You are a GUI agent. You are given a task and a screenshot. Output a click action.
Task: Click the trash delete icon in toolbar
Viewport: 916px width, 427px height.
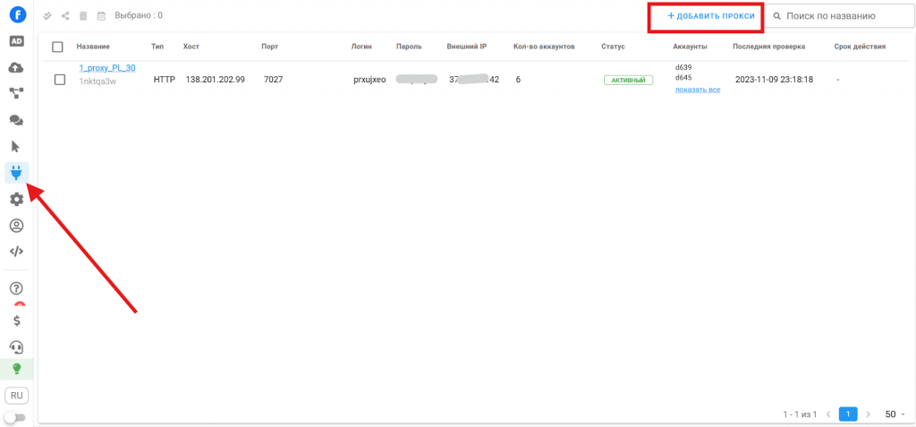[x=83, y=16]
